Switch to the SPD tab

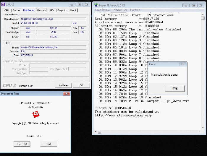point(51,10)
